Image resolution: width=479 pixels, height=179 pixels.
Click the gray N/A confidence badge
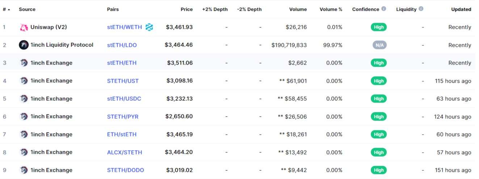(x=379, y=45)
